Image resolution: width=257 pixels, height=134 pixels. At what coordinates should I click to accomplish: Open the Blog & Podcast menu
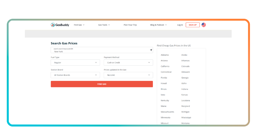pyautogui.click(x=159, y=25)
